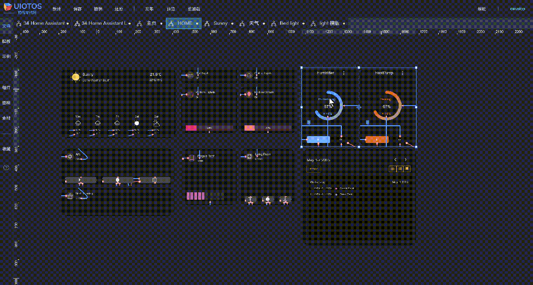Select the Living Room cover icon

click(x=249, y=157)
